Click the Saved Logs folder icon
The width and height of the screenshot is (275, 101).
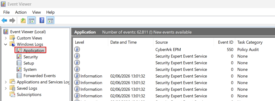[x=12, y=88]
